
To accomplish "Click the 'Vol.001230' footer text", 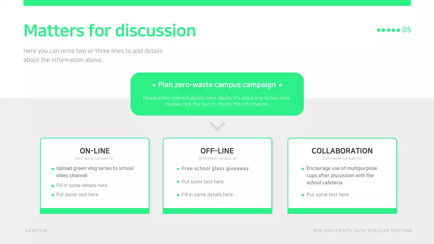I will [36, 231].
